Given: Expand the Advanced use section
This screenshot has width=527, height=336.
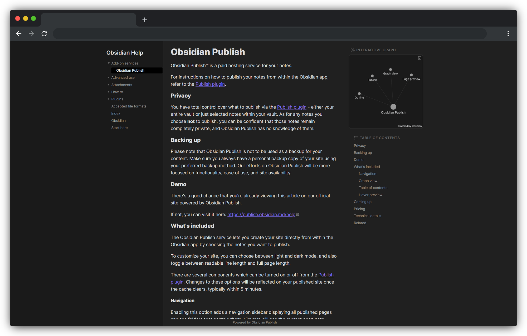Looking at the screenshot, I should (108, 78).
